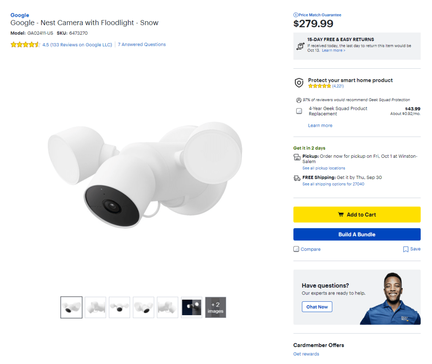Start a chat with Chat Now

pos(317,307)
